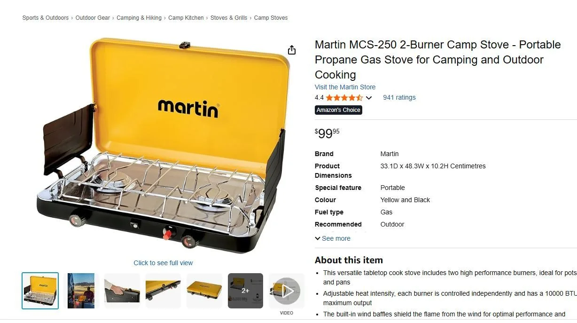The height and width of the screenshot is (323, 577).
Task: Open the Camp Stoves breadcrumb
Action: point(271,17)
